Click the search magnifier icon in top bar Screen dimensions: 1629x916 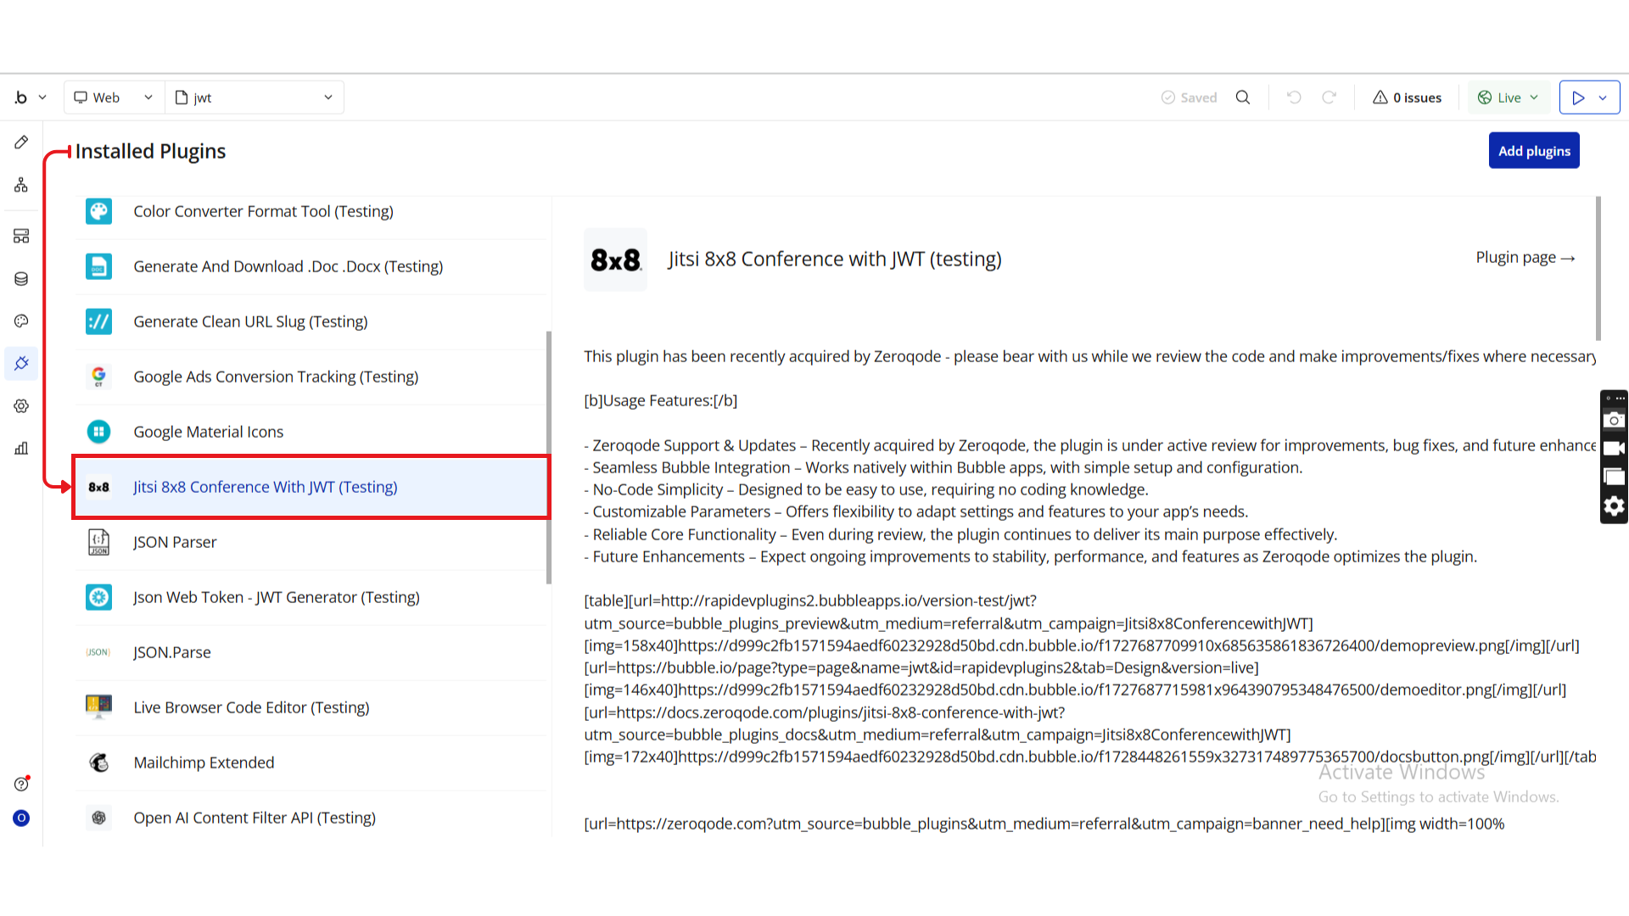[1243, 98]
